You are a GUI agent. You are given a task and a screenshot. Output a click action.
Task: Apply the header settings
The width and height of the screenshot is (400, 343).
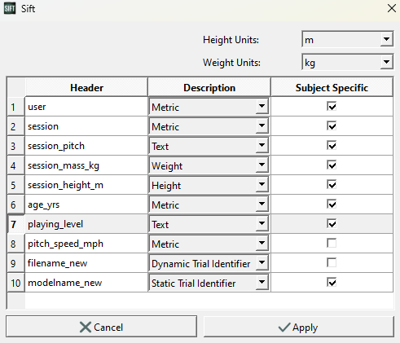pos(299,327)
